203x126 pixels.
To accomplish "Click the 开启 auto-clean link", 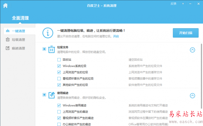I will pos(116,36).
